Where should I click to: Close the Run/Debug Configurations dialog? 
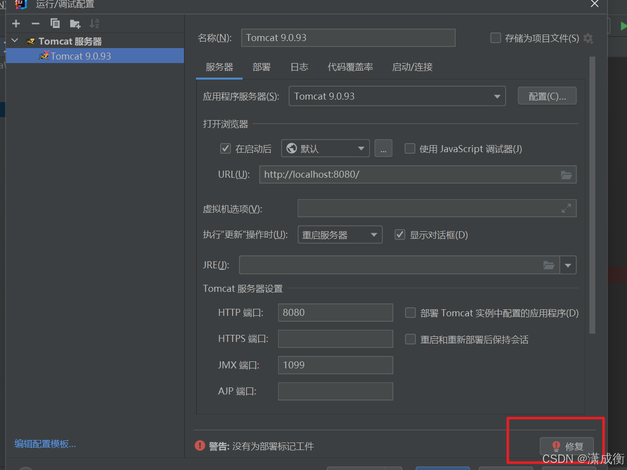[594, 4]
